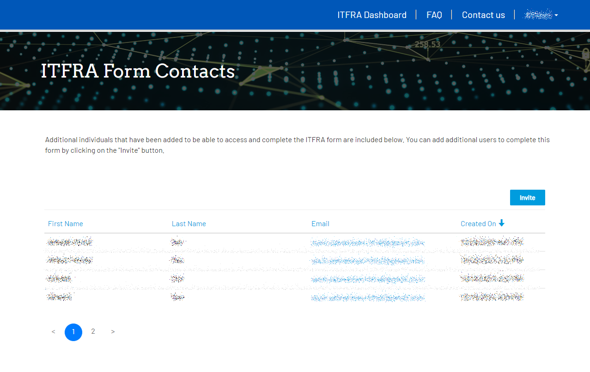The height and width of the screenshot is (372, 590).
Task: Open the FAQ page from the navigation bar
Action: click(x=434, y=14)
